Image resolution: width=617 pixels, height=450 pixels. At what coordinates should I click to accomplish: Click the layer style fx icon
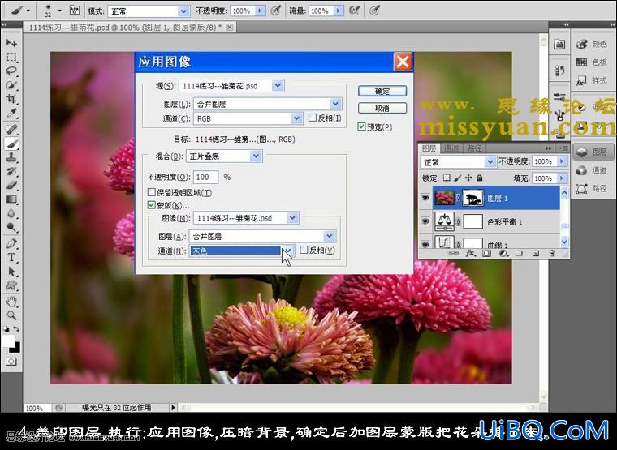[x=470, y=254]
